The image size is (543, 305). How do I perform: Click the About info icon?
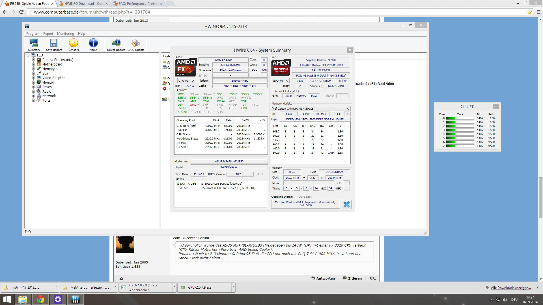point(93,43)
